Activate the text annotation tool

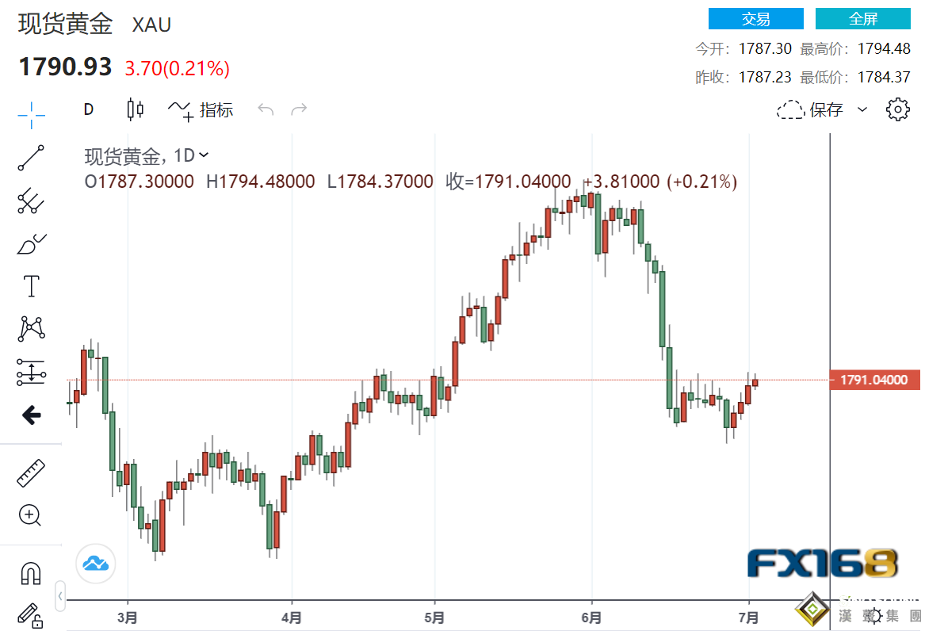click(x=31, y=286)
